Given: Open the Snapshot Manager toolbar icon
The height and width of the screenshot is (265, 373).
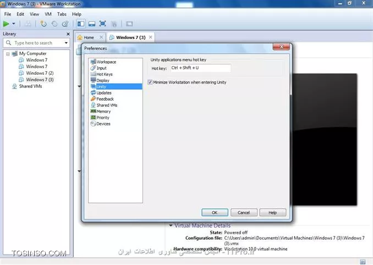Looking at the screenshot, I should pyautogui.click(x=65, y=24).
